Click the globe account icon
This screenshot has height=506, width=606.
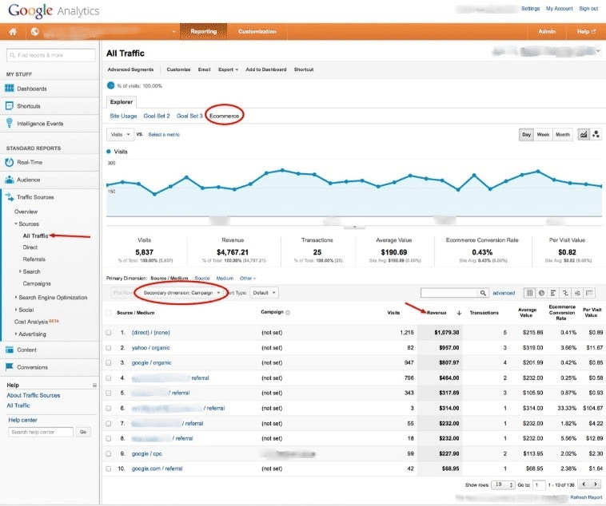35,32
